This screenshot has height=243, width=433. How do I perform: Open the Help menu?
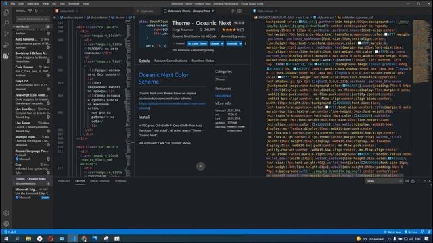86,4
